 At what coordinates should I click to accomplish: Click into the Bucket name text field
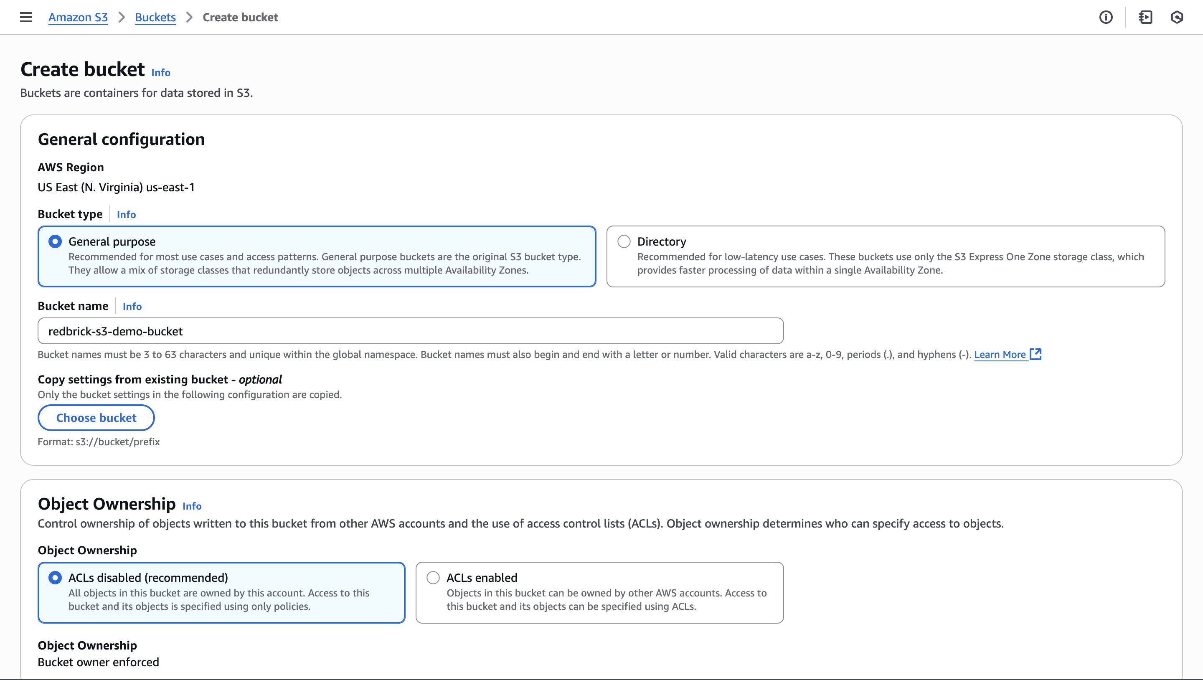pyautogui.click(x=410, y=331)
